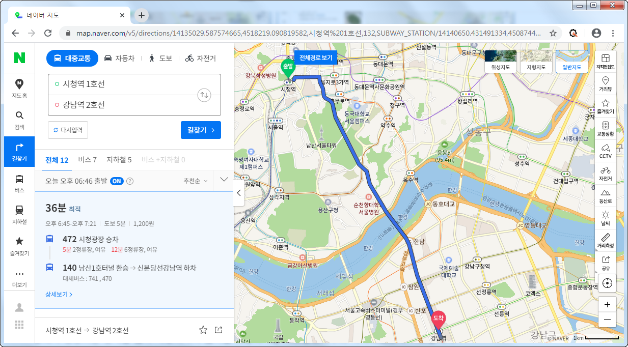Toggle the ON real-time departure switch
The height and width of the screenshot is (347, 628).
point(117,181)
